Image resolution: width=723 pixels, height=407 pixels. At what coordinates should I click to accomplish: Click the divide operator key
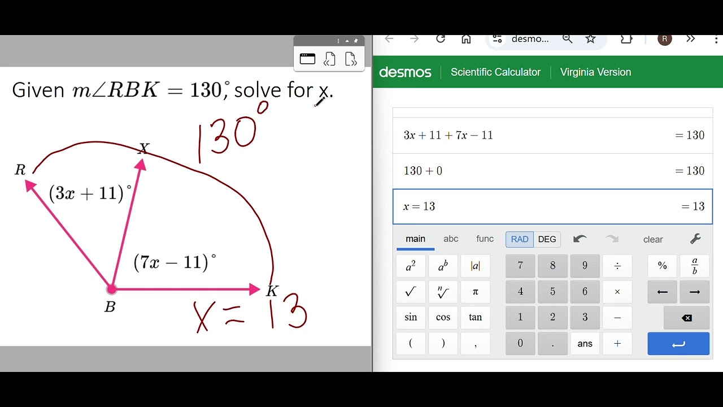pyautogui.click(x=617, y=266)
